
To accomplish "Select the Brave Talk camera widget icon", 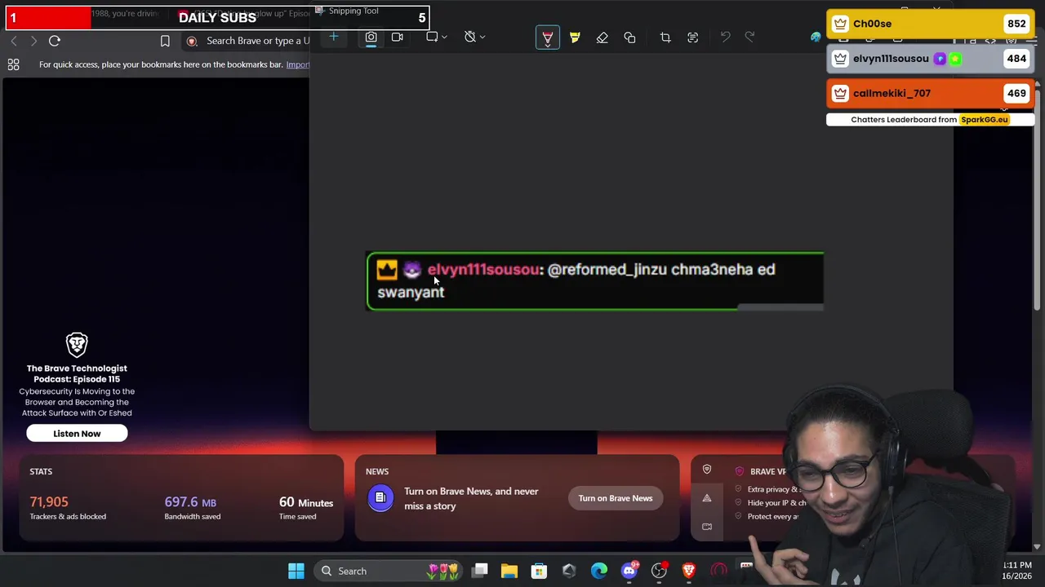I will (x=707, y=527).
